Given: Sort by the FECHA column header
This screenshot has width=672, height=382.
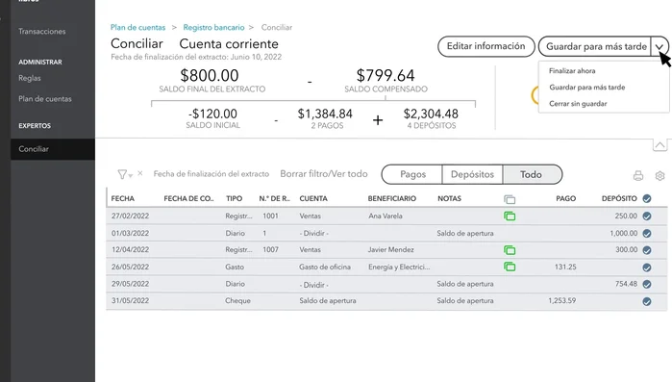Looking at the screenshot, I should pyautogui.click(x=122, y=198).
